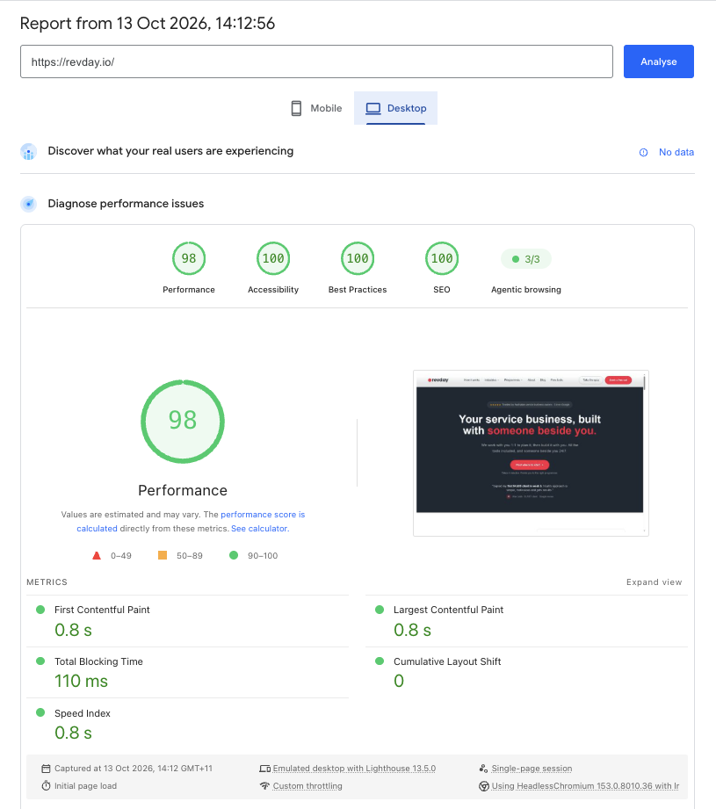This screenshot has width=716, height=809.
Task: Click the green dot beside Total Blocking Time
Action: pyautogui.click(x=40, y=661)
